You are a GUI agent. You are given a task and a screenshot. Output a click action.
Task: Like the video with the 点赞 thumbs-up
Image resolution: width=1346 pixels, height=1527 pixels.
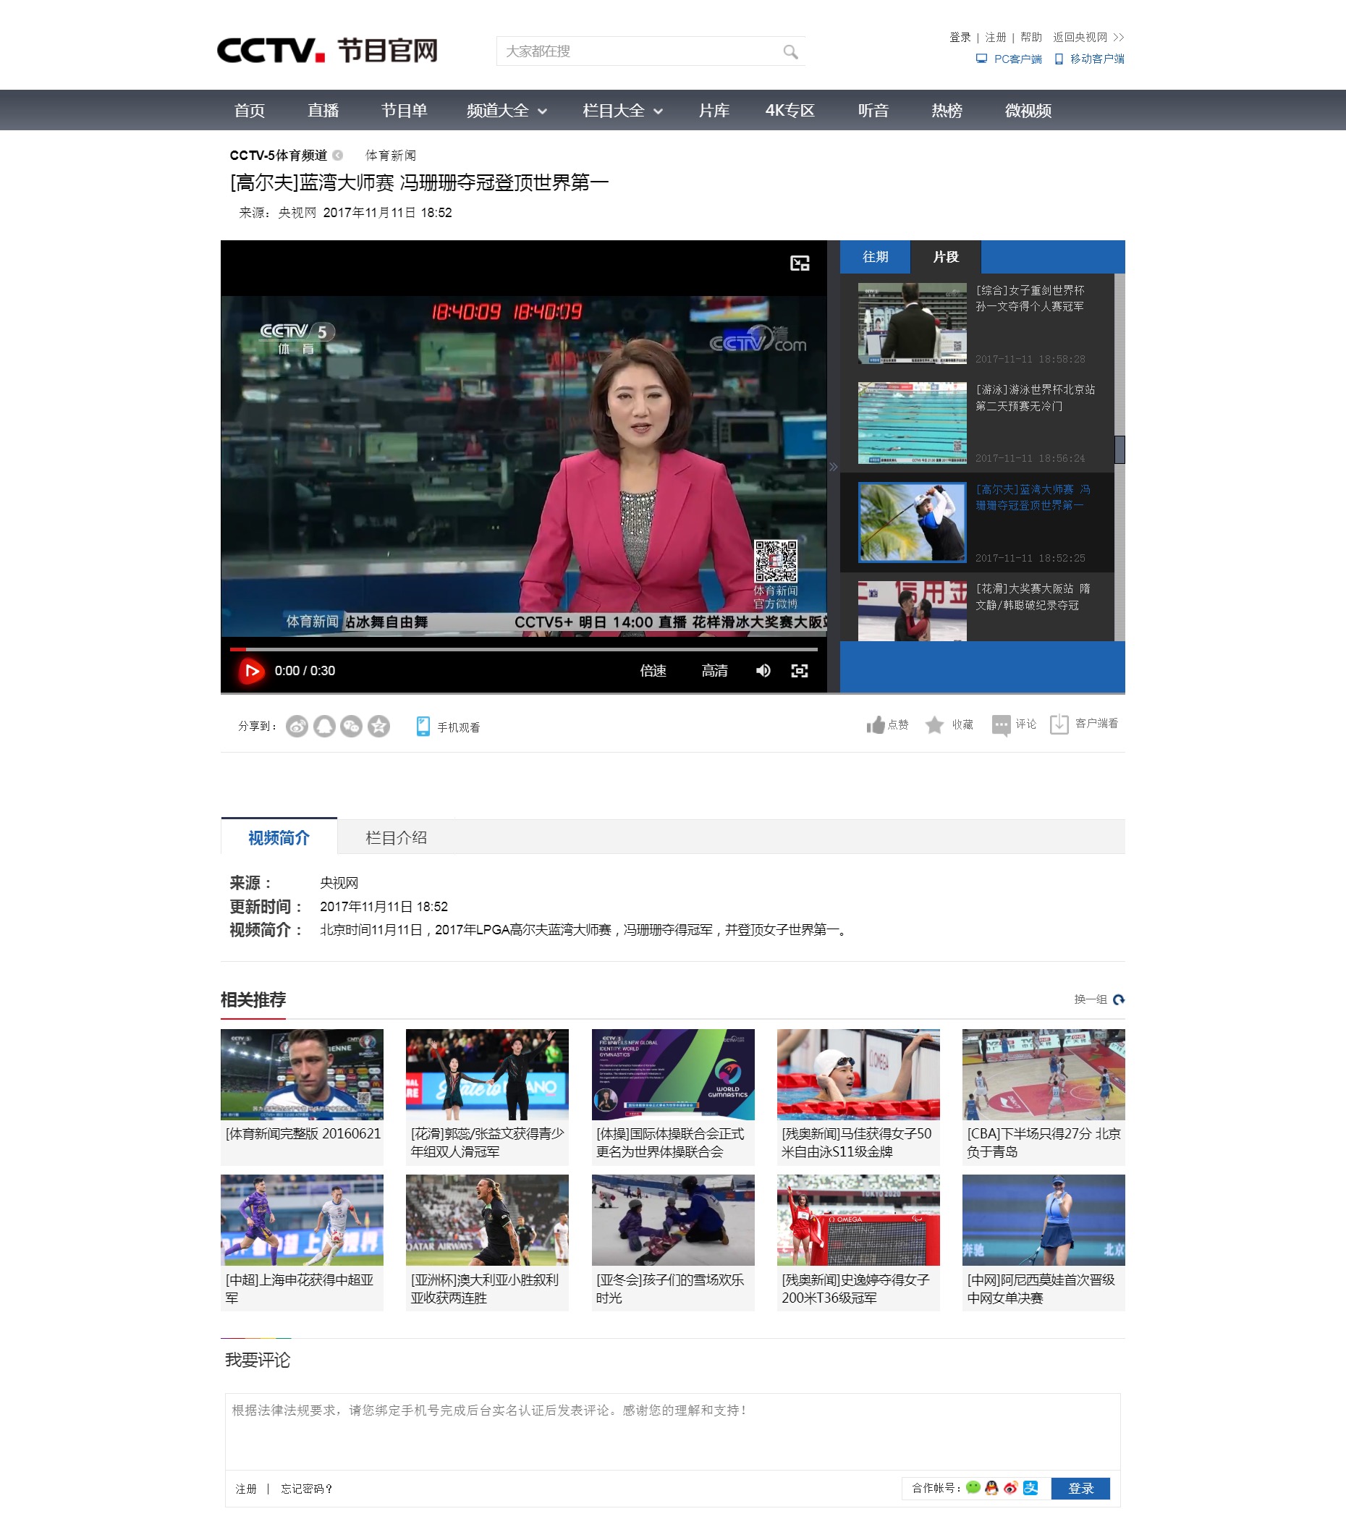pos(876,724)
